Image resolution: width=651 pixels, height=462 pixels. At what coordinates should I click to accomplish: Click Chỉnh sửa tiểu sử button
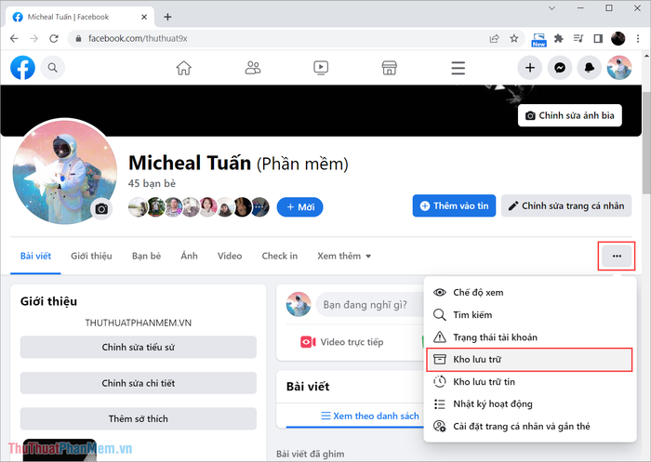139,347
